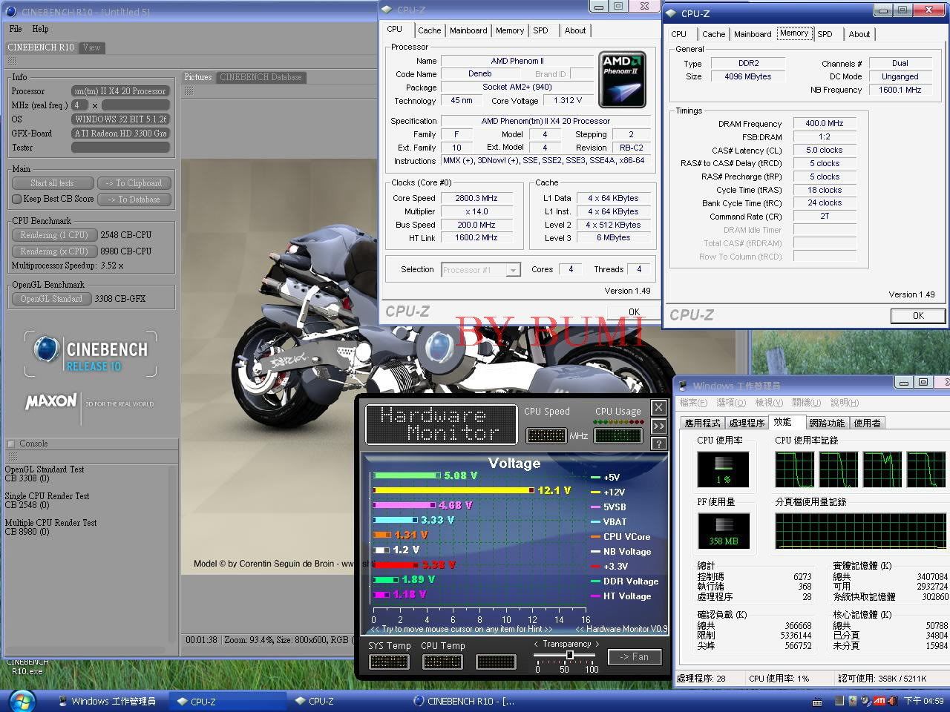Image resolution: width=950 pixels, height=712 pixels.
Task: Click Rendering (1 CPU) button
Action: tap(54, 235)
